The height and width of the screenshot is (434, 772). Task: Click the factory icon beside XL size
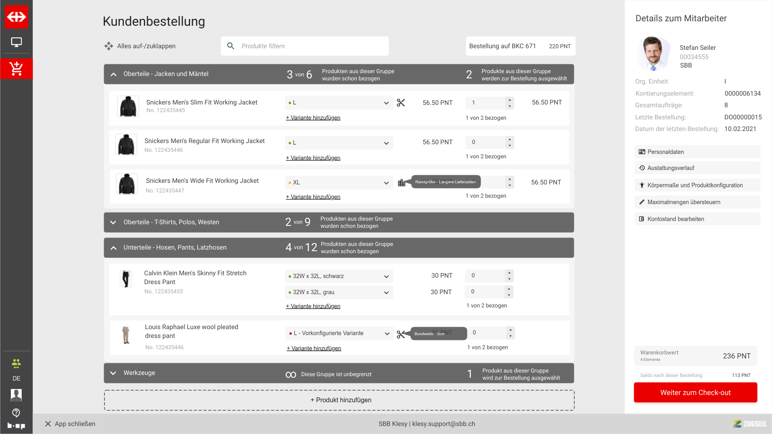[401, 183]
